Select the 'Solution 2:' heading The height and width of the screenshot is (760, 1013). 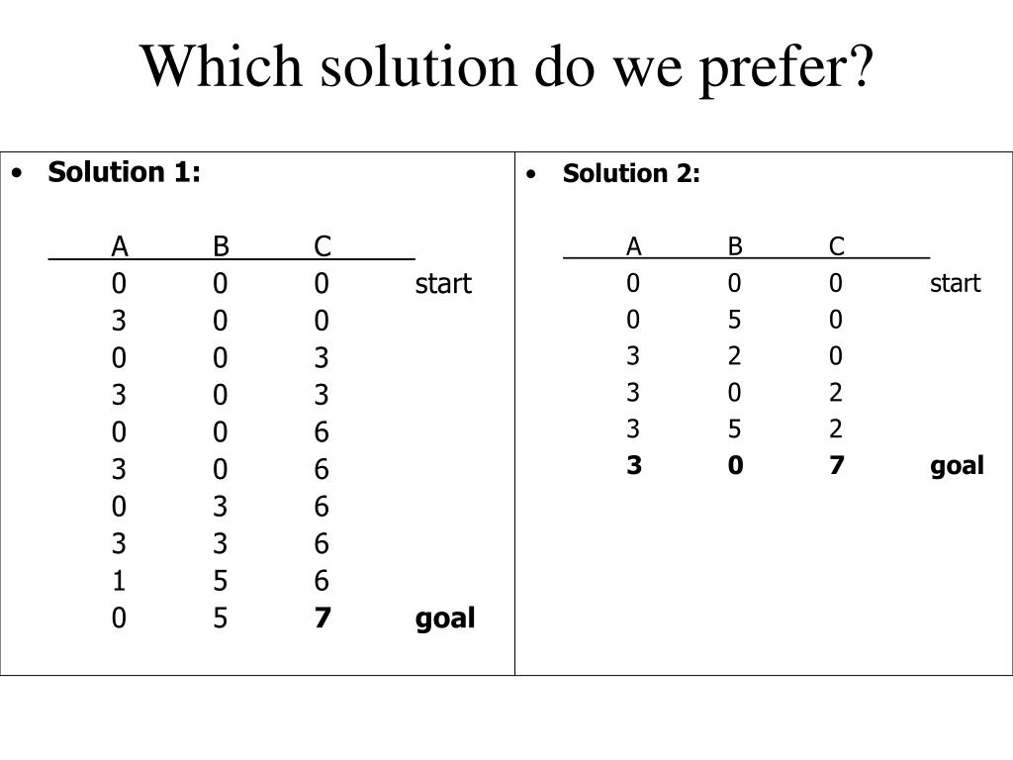pos(631,173)
